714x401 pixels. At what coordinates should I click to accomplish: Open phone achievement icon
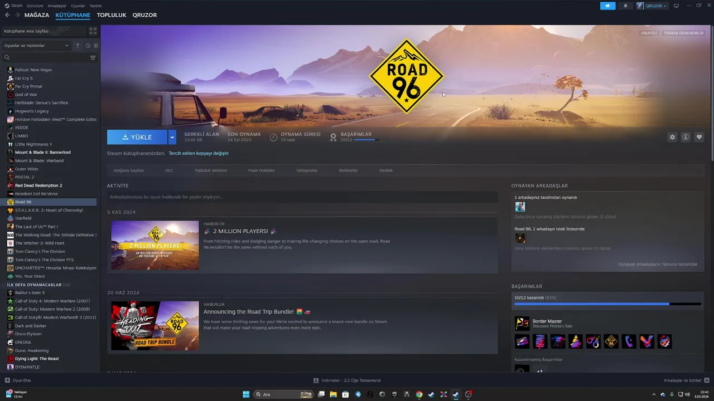(629, 341)
